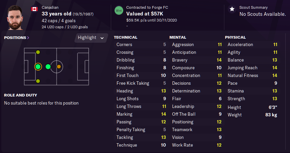Click the Physical column header

point(235,37)
